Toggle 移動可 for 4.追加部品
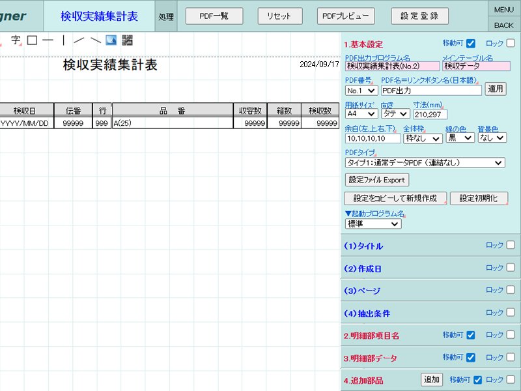Viewport: 521px width, 391px height. (x=477, y=380)
